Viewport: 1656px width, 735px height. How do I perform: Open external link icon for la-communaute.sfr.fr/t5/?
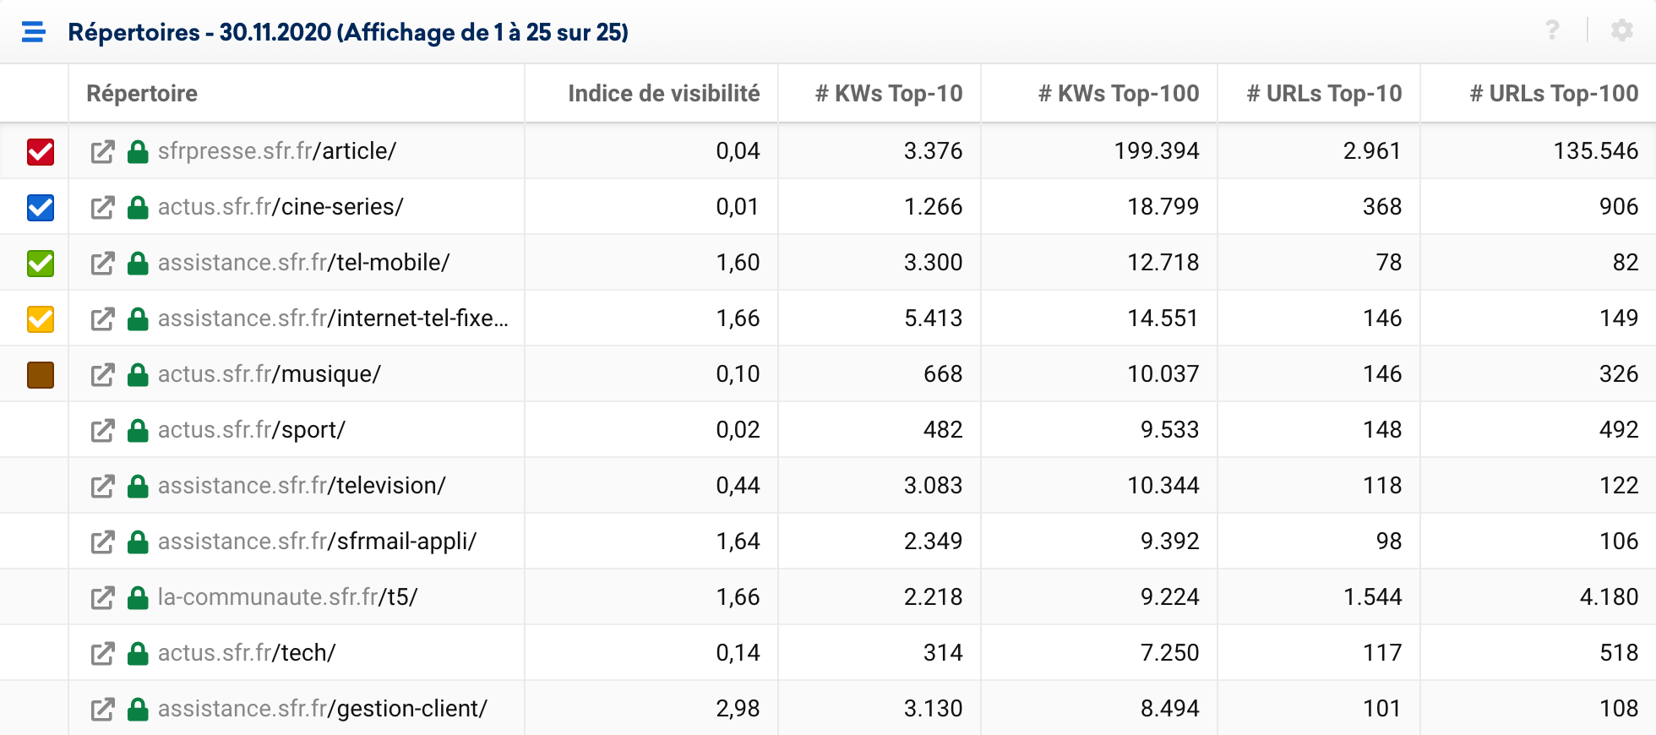tap(102, 597)
